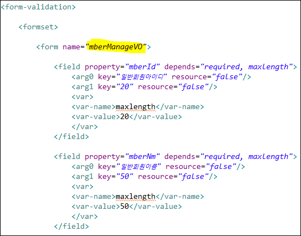Click the last closing var tag
This screenshot has height=236, width=301.
tap(85, 217)
